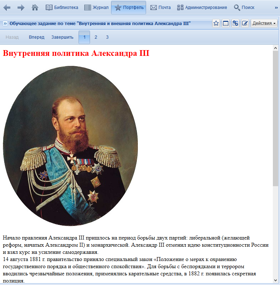Click the vertical scrollbar thumb
This screenshot has width=280, height=285.
coord(275,119)
